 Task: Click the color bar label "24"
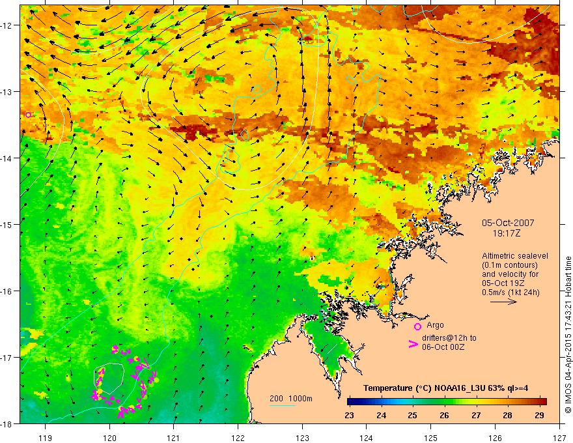coord(381,415)
